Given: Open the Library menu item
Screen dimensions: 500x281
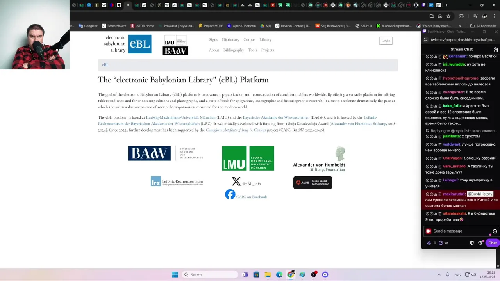Looking at the screenshot, I should 265,40.
